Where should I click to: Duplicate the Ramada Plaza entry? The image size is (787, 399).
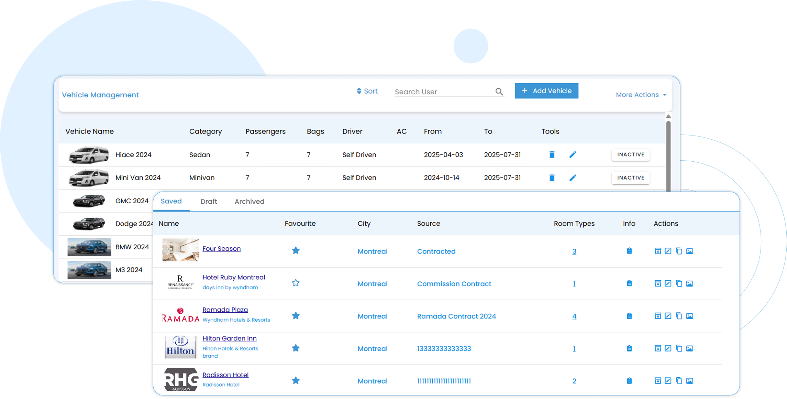coord(679,316)
